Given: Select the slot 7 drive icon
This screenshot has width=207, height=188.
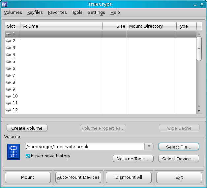Looking at the screenshot, I should (8, 75).
